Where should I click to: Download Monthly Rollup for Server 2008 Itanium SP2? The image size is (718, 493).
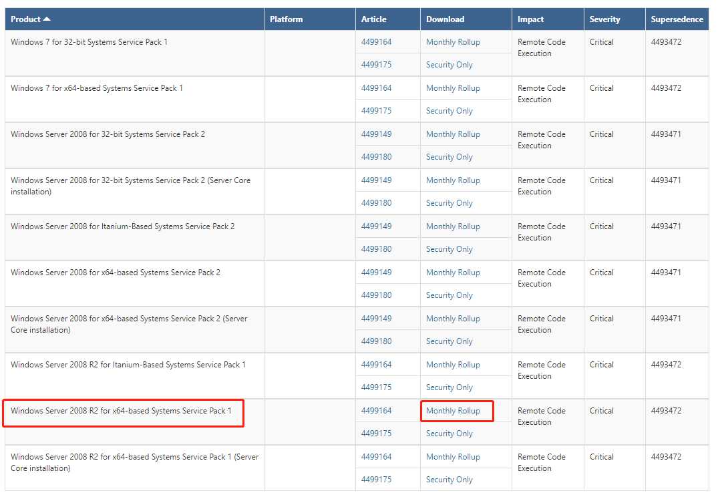453,226
